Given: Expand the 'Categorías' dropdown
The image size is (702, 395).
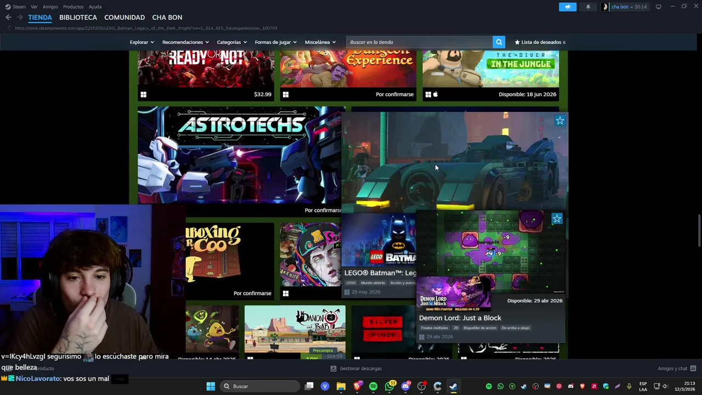Looking at the screenshot, I should (x=231, y=42).
